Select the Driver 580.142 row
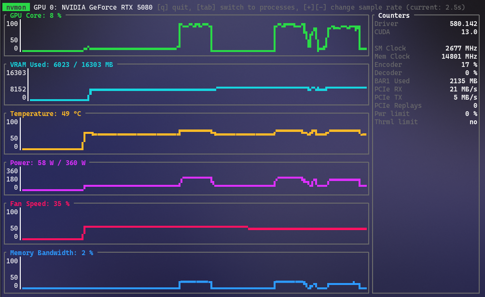Screen dimensions: 485x297 [426, 24]
